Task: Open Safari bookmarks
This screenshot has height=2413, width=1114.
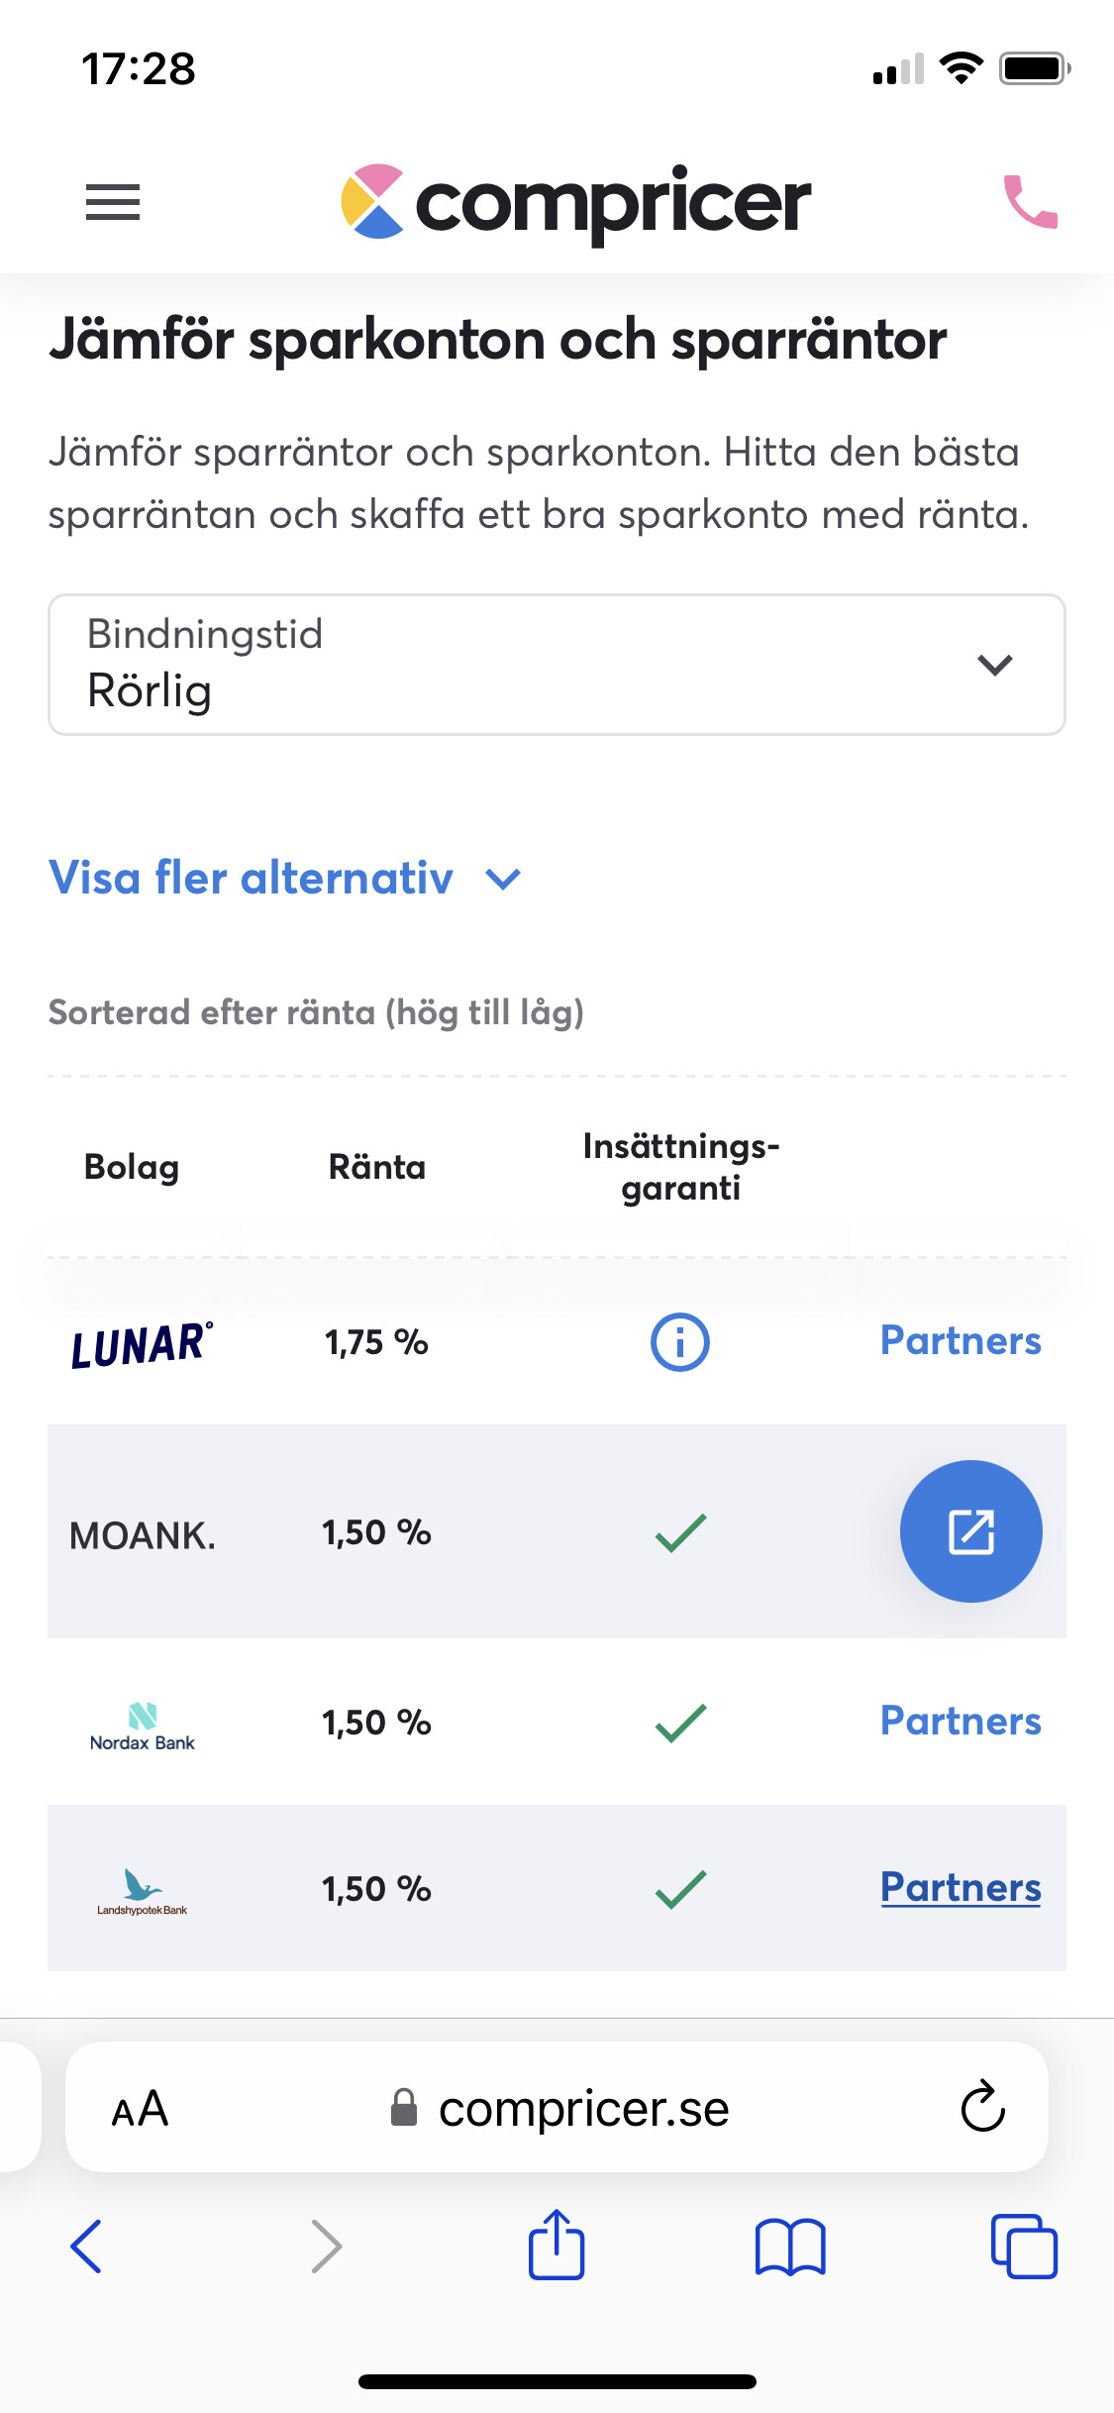Action: tap(789, 2246)
